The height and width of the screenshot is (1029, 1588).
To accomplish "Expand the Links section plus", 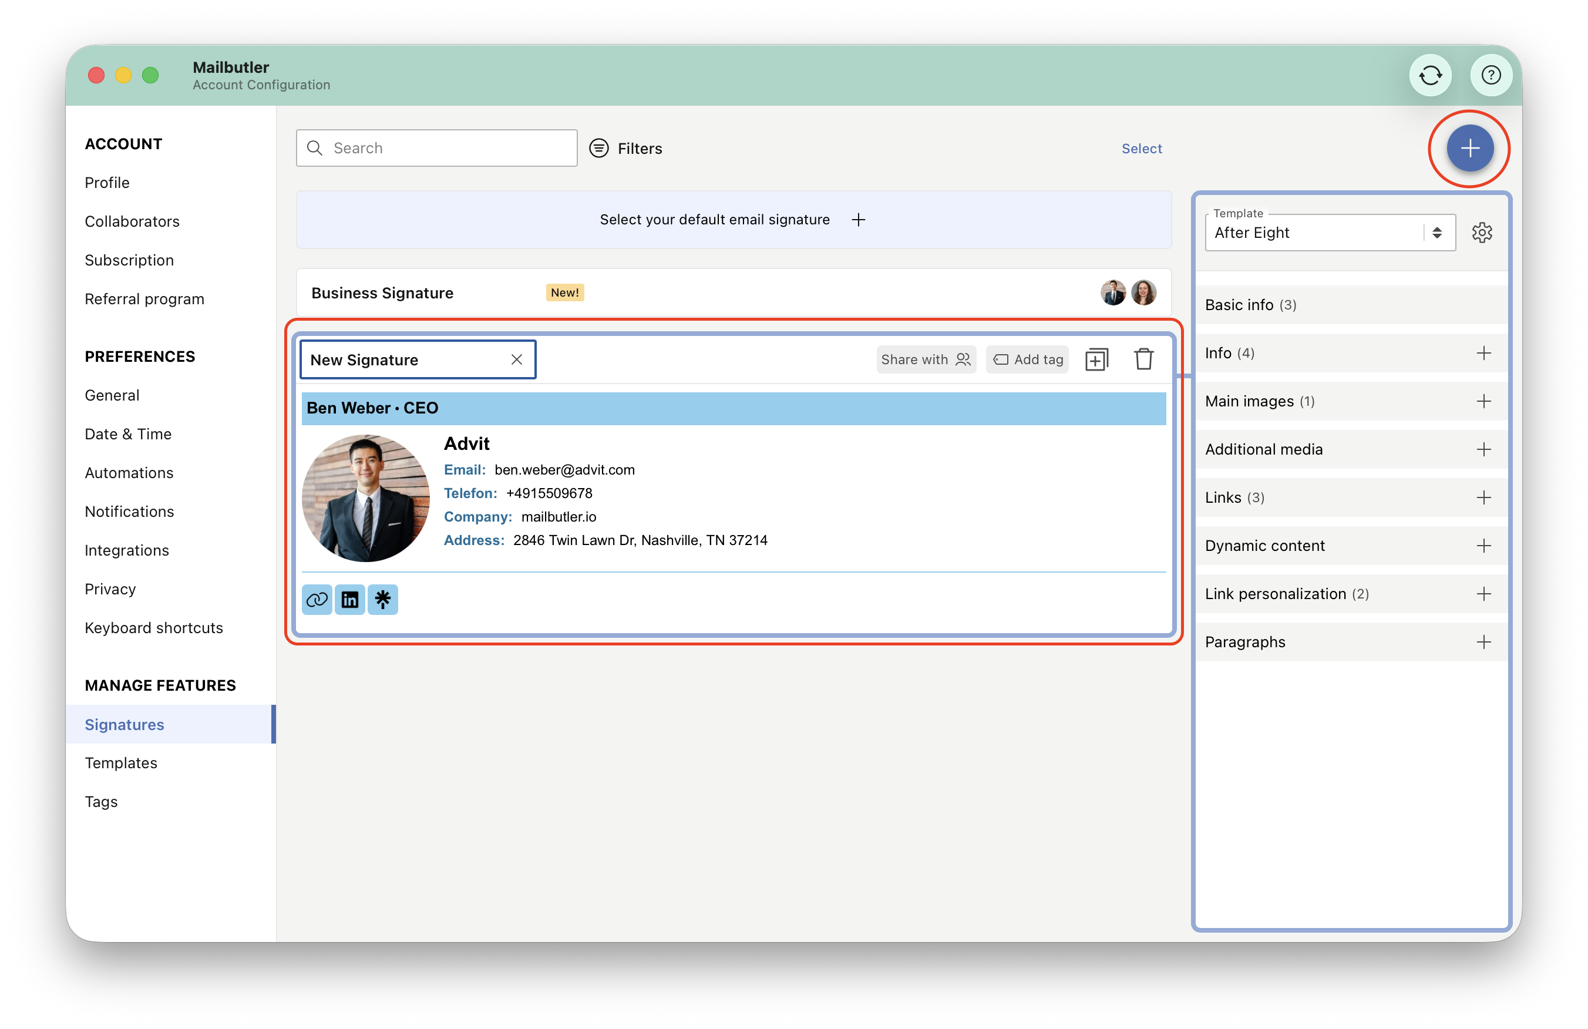I will coord(1483,497).
